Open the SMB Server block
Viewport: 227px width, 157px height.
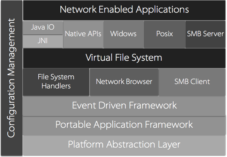click(205, 34)
